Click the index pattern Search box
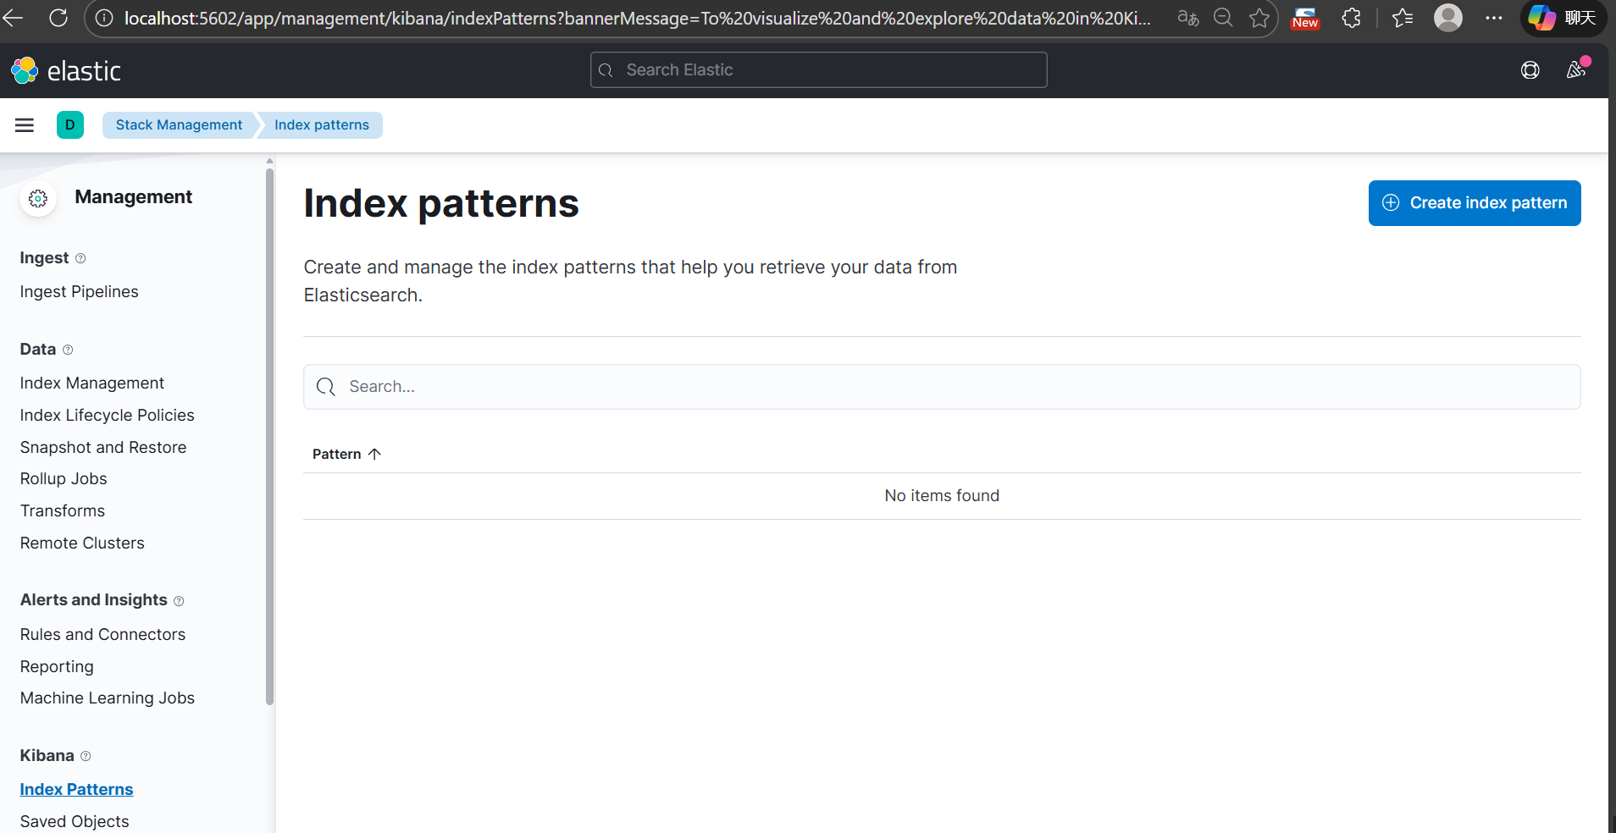The image size is (1616, 833). [x=942, y=387]
